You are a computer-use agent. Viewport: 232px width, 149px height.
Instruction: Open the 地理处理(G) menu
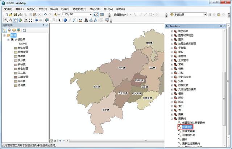tap(79, 9)
